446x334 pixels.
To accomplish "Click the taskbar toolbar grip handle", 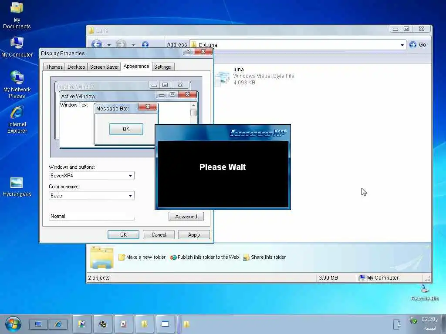I will [179, 324].
